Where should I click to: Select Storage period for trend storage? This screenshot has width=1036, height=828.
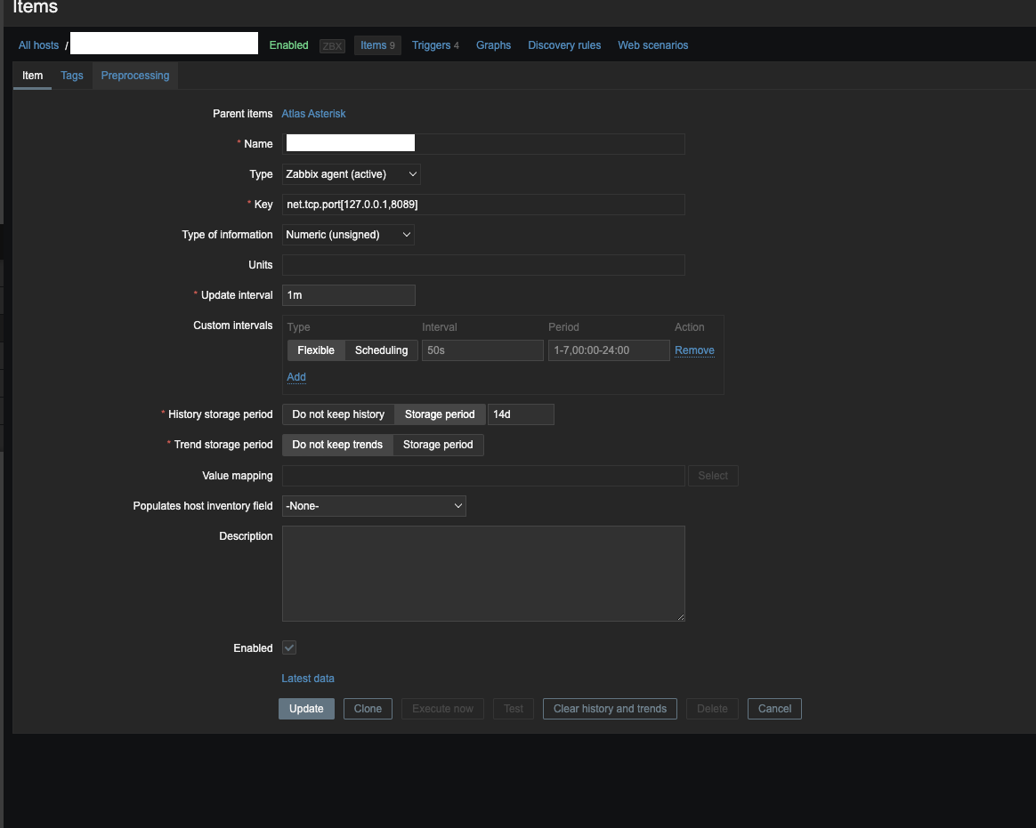438,445
